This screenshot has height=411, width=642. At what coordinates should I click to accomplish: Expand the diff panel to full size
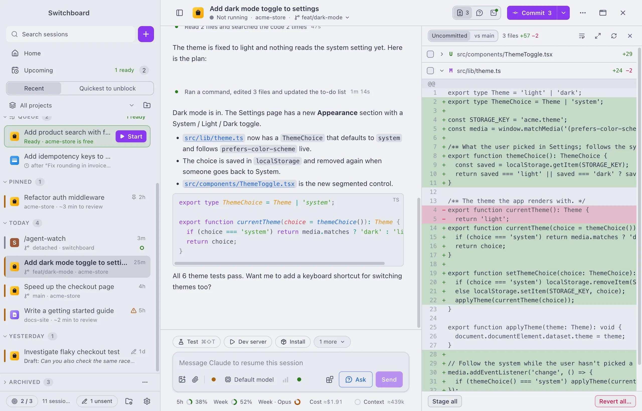598,36
